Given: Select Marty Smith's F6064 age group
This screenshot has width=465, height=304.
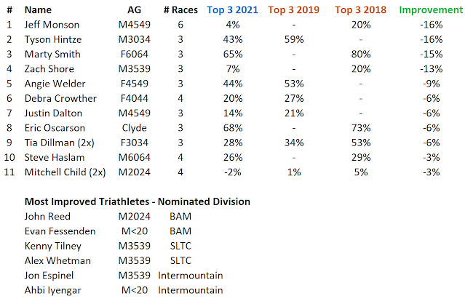Looking at the screenshot, I should pos(135,55).
